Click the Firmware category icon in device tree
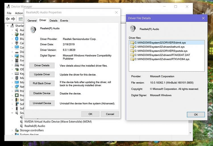The width and height of the screenshot is (213, 146). tap(17, 61)
